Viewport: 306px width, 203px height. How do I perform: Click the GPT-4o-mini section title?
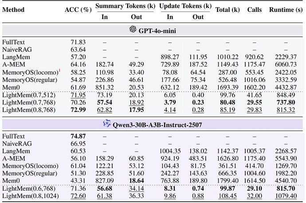point(157,29)
